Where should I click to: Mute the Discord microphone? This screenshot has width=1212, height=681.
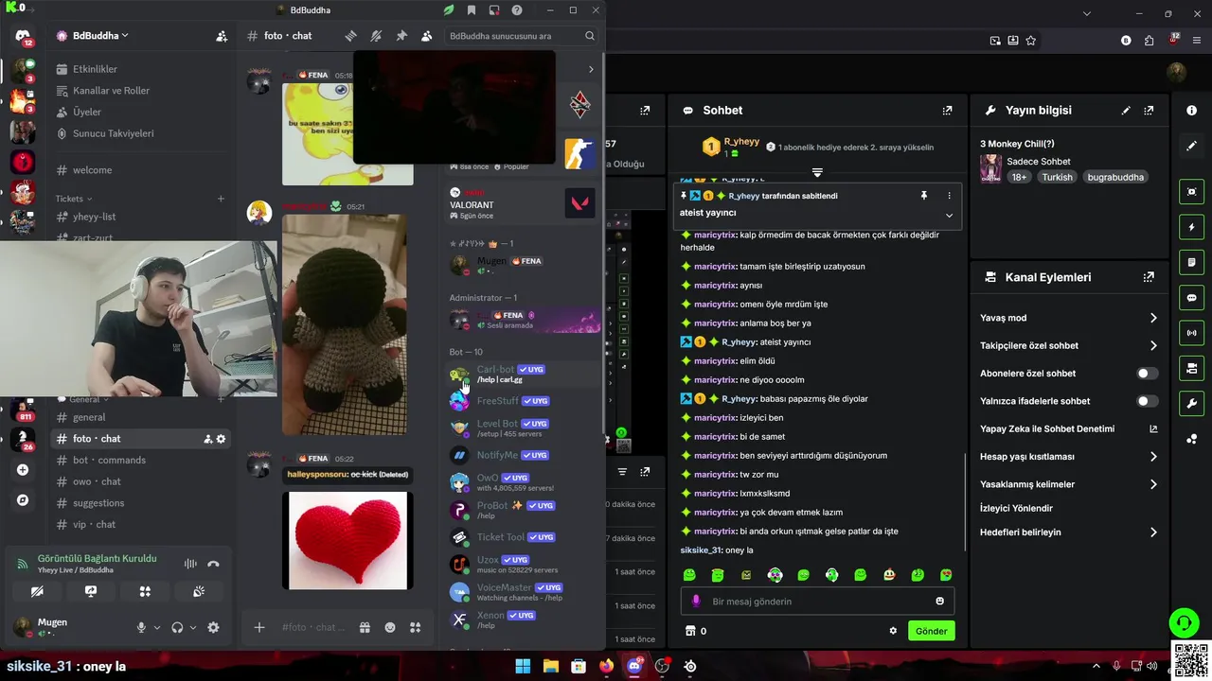pos(141,627)
